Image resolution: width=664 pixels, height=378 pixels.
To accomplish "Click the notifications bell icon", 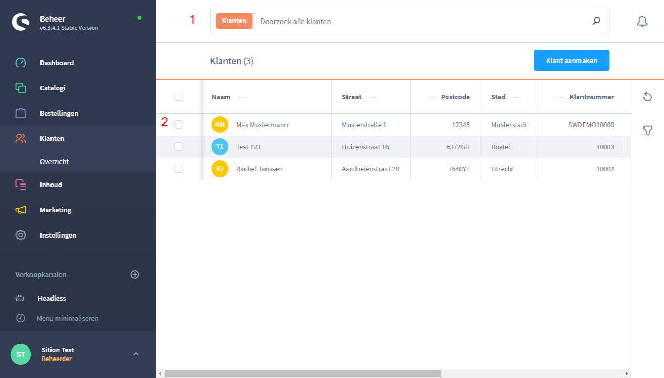I will pyautogui.click(x=642, y=22).
